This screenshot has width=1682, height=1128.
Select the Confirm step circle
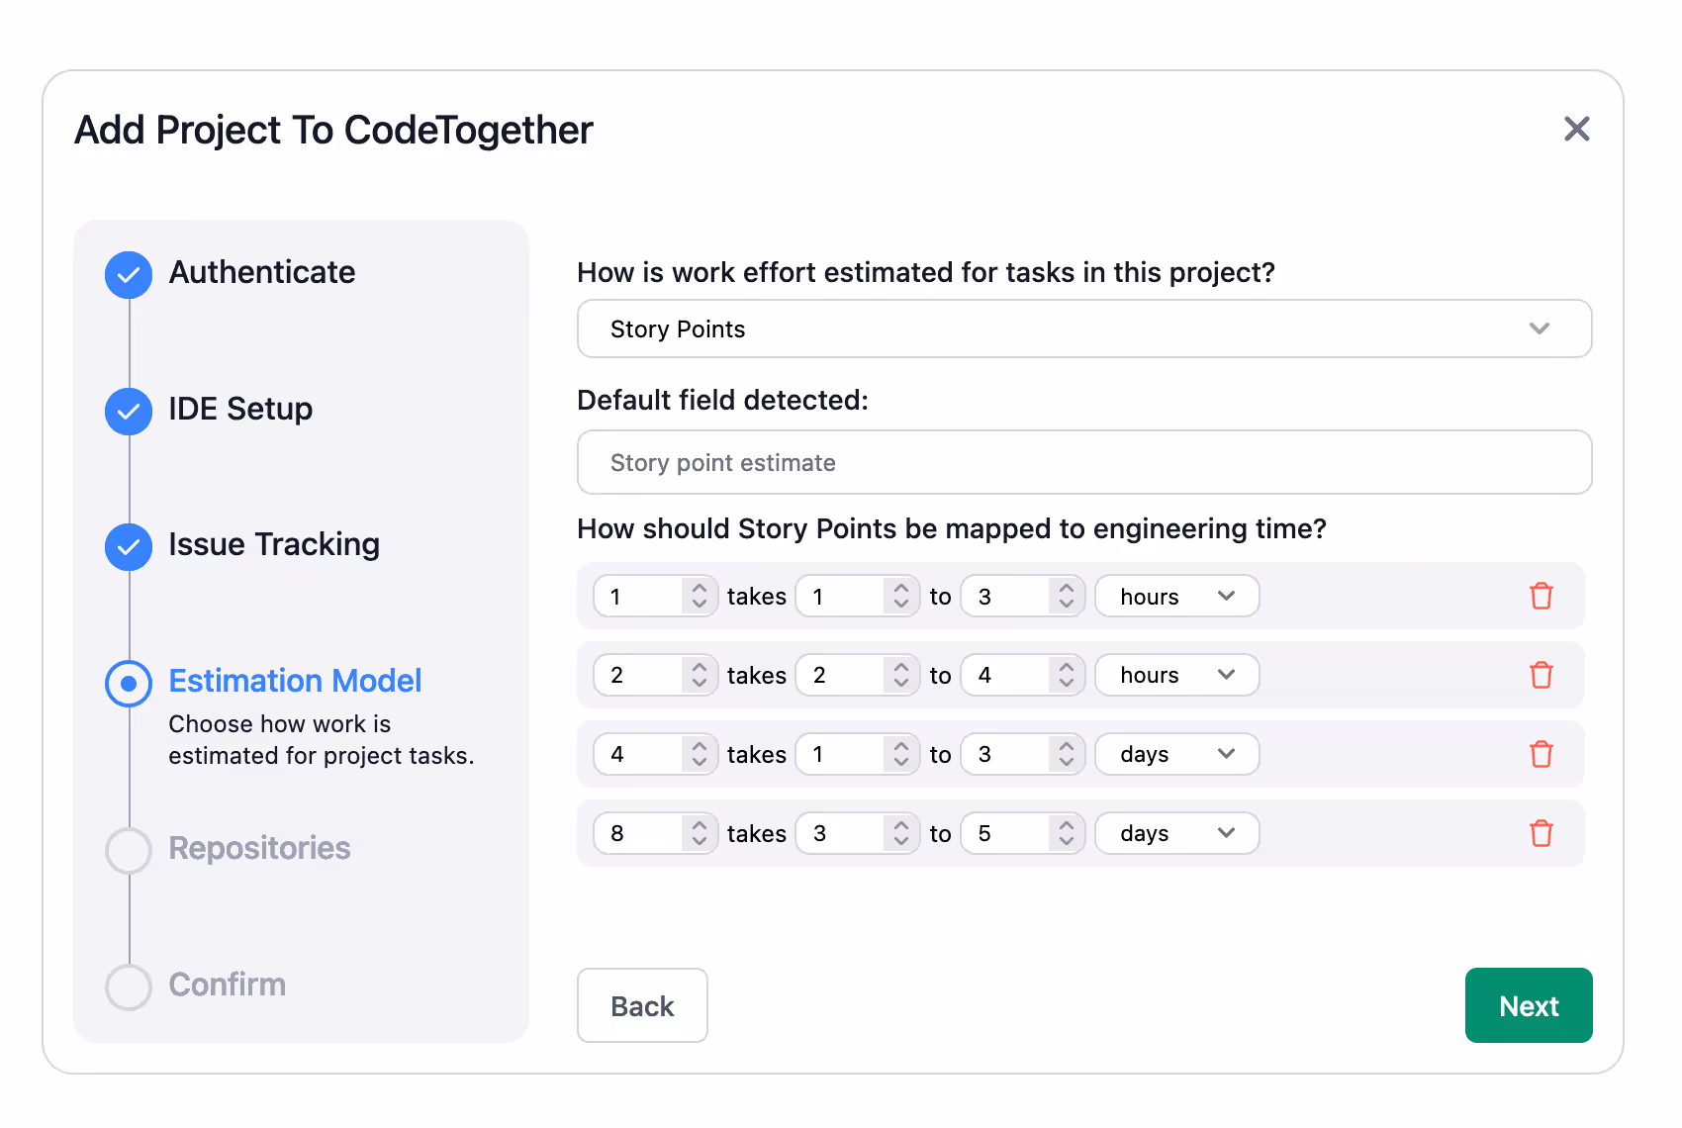tap(129, 987)
